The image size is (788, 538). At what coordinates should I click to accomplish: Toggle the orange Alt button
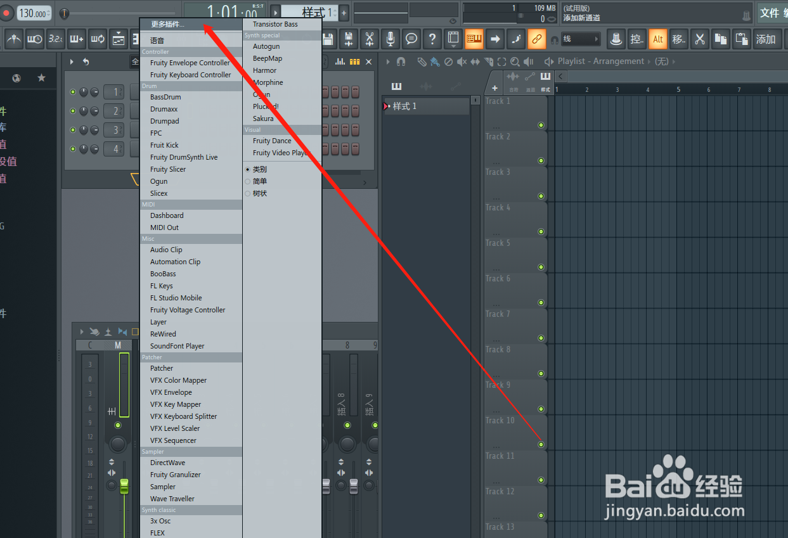tap(658, 39)
